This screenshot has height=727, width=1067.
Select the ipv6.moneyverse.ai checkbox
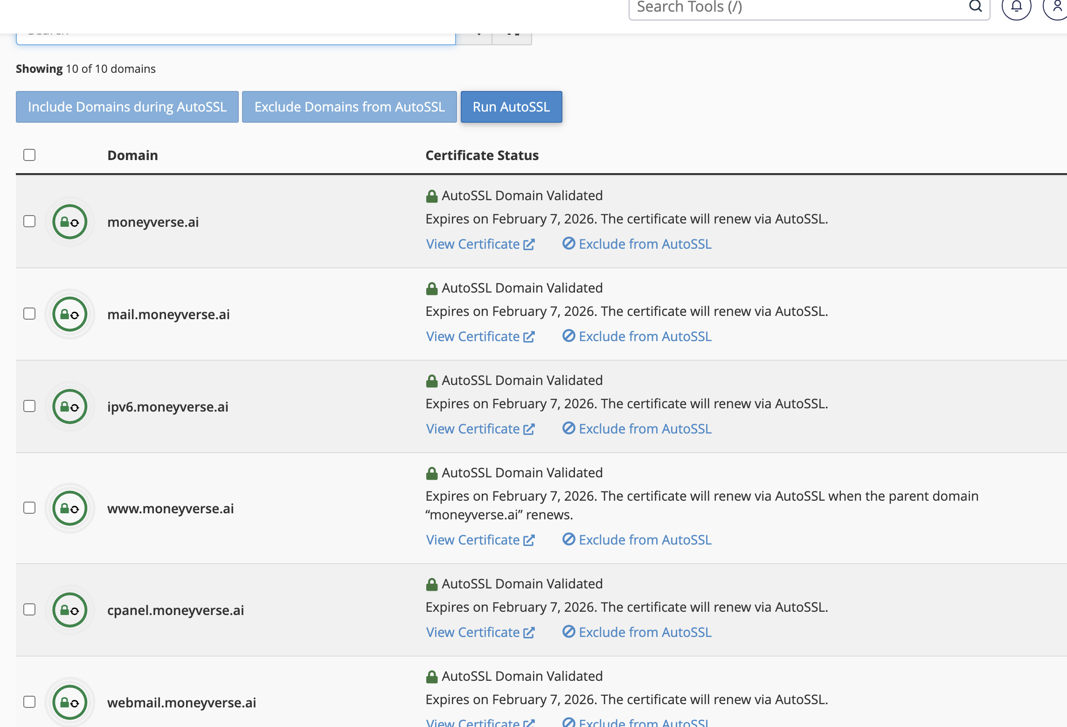29,406
